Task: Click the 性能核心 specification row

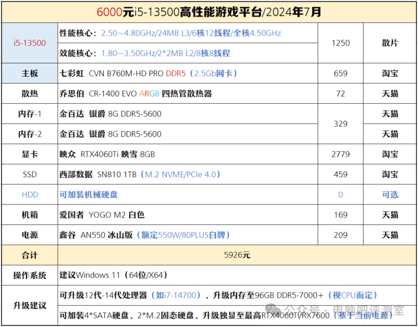Action: point(188,33)
